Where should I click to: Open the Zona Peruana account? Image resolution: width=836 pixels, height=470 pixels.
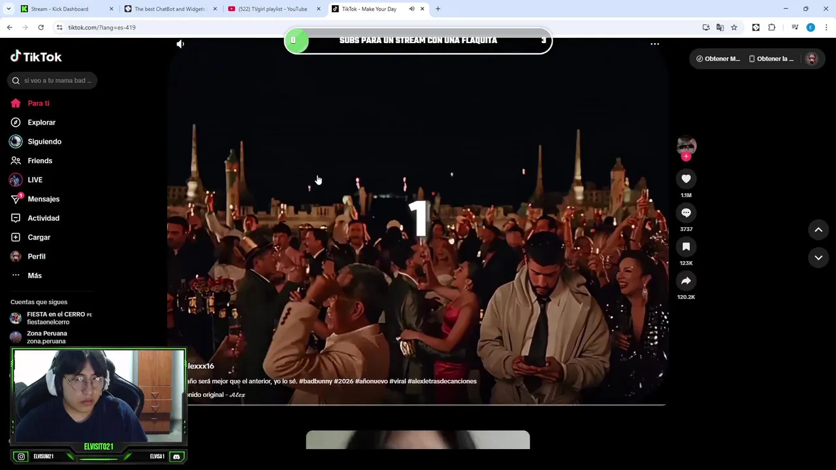point(39,337)
